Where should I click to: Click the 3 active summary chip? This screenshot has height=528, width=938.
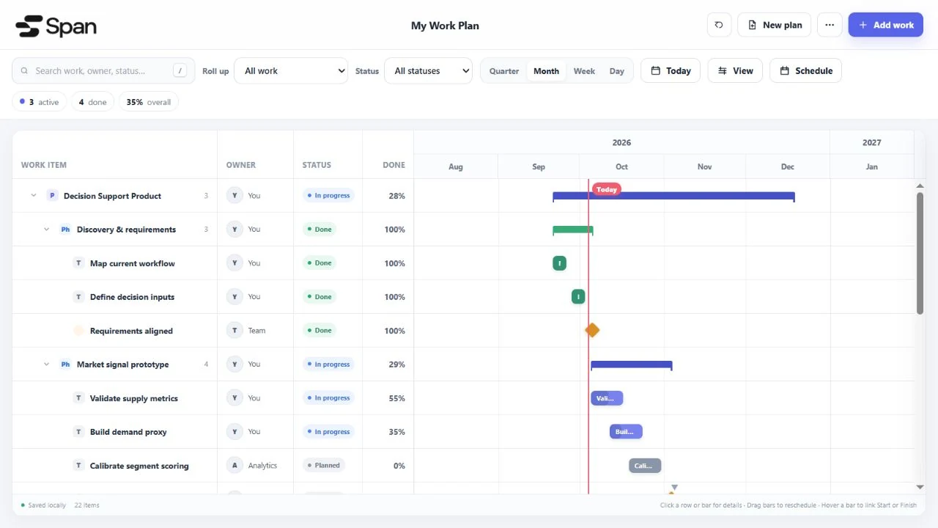tap(40, 102)
